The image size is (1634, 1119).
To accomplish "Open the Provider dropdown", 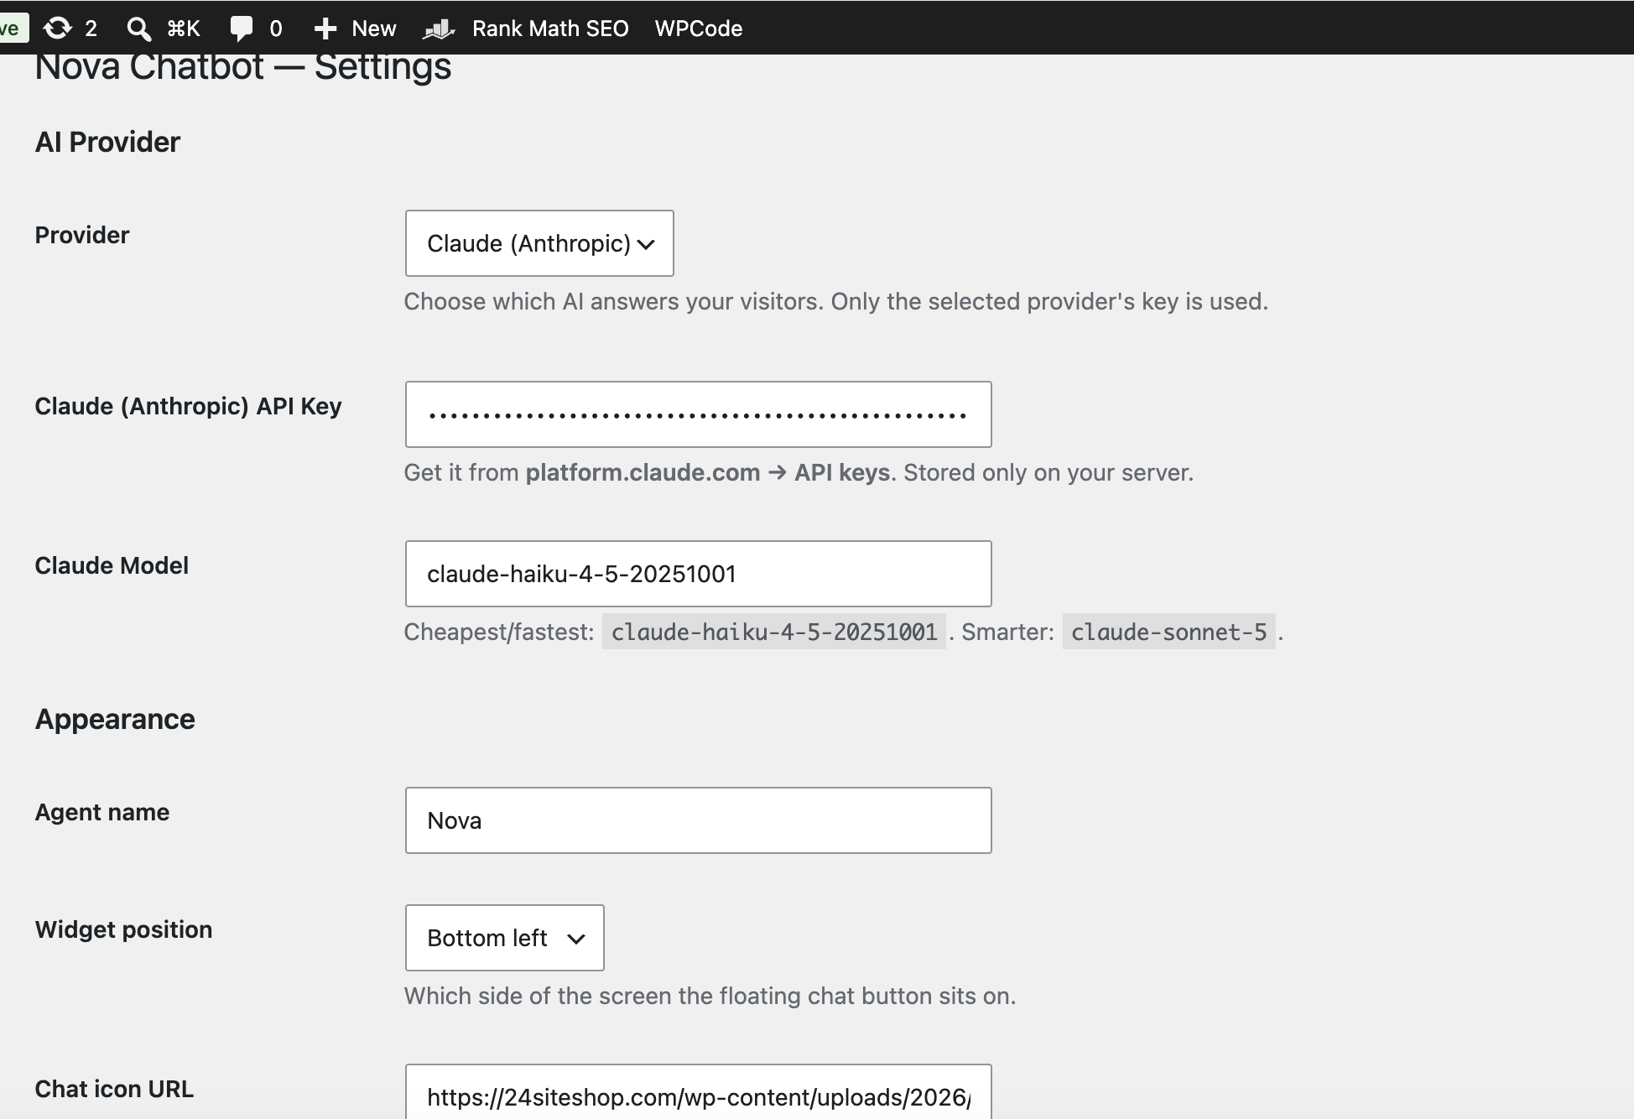I will tap(539, 243).
